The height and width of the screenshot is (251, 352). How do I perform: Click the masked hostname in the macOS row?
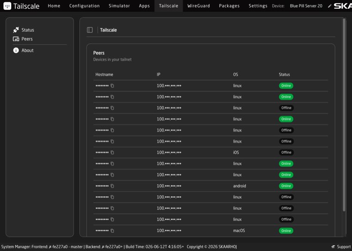pos(102,230)
